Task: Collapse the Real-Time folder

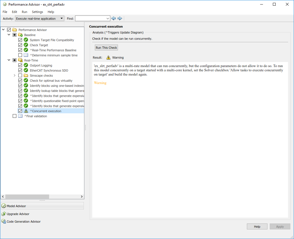Action: 9,60
